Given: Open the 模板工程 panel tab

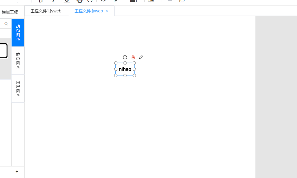Looking at the screenshot, I should pyautogui.click(x=10, y=12).
